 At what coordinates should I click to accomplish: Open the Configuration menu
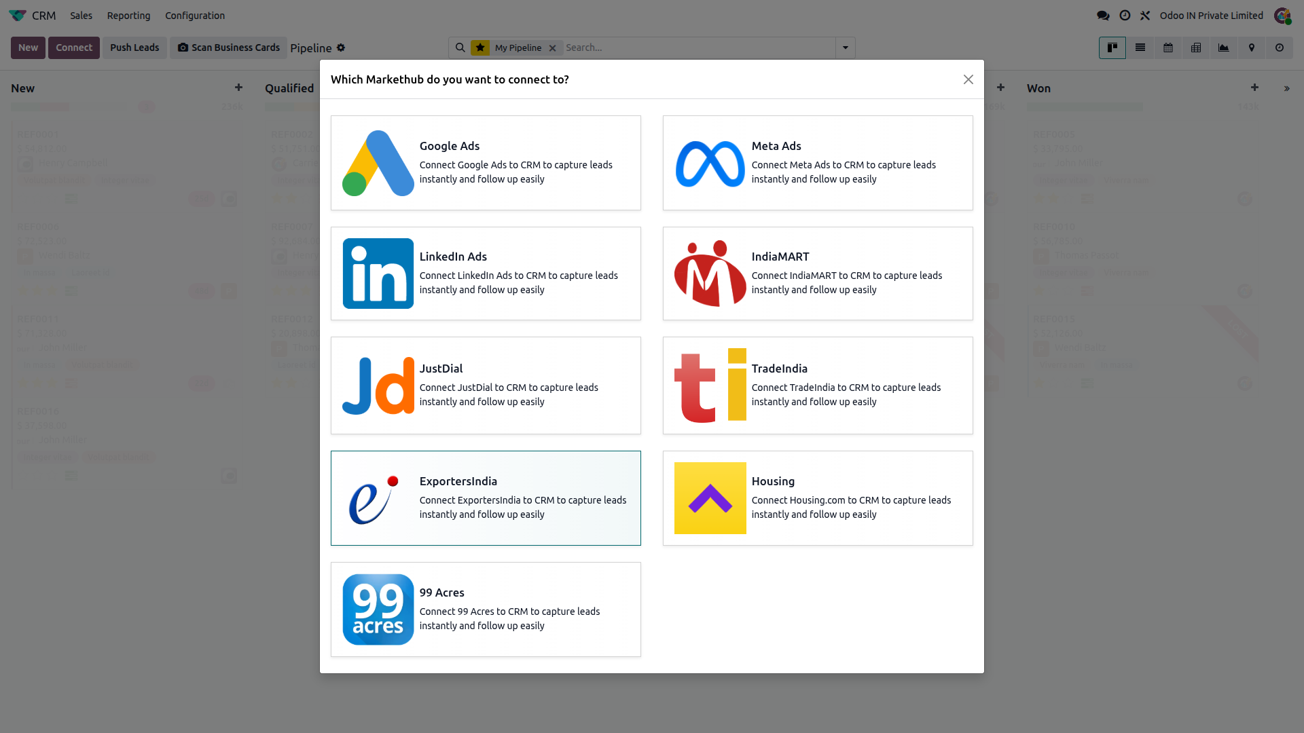coord(195,16)
